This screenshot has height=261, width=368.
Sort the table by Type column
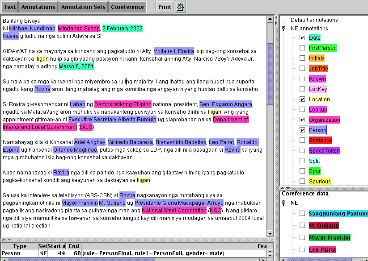tap(20, 246)
